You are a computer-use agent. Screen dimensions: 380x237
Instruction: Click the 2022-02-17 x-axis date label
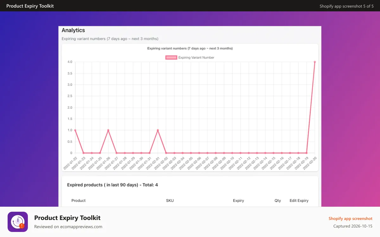[x=285, y=163]
